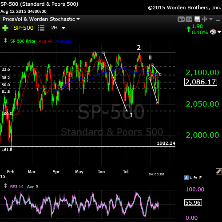Click the green plus add-indicator icon

[5, 28]
